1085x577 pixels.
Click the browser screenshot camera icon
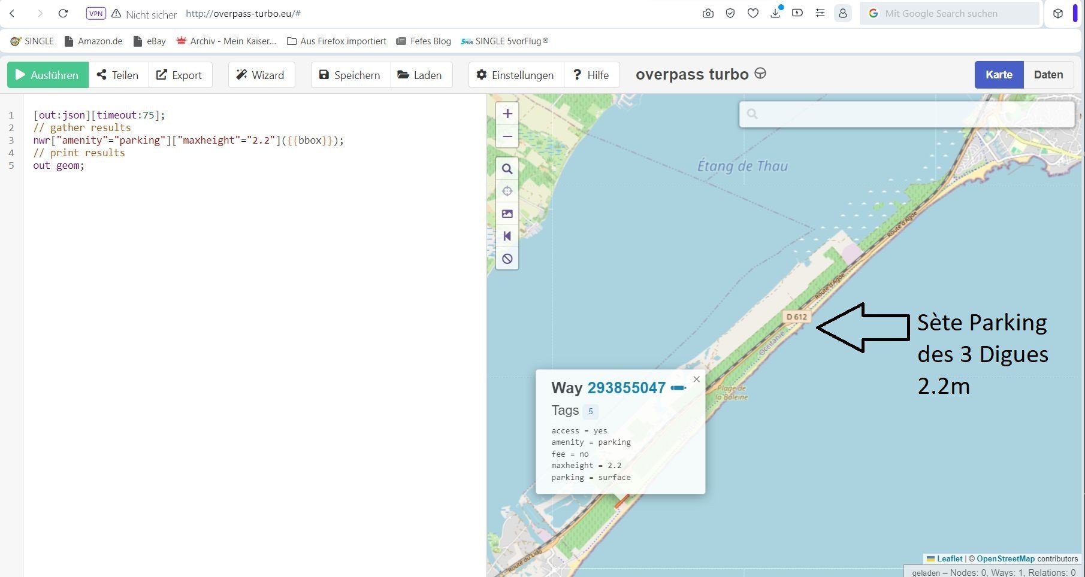(x=708, y=13)
